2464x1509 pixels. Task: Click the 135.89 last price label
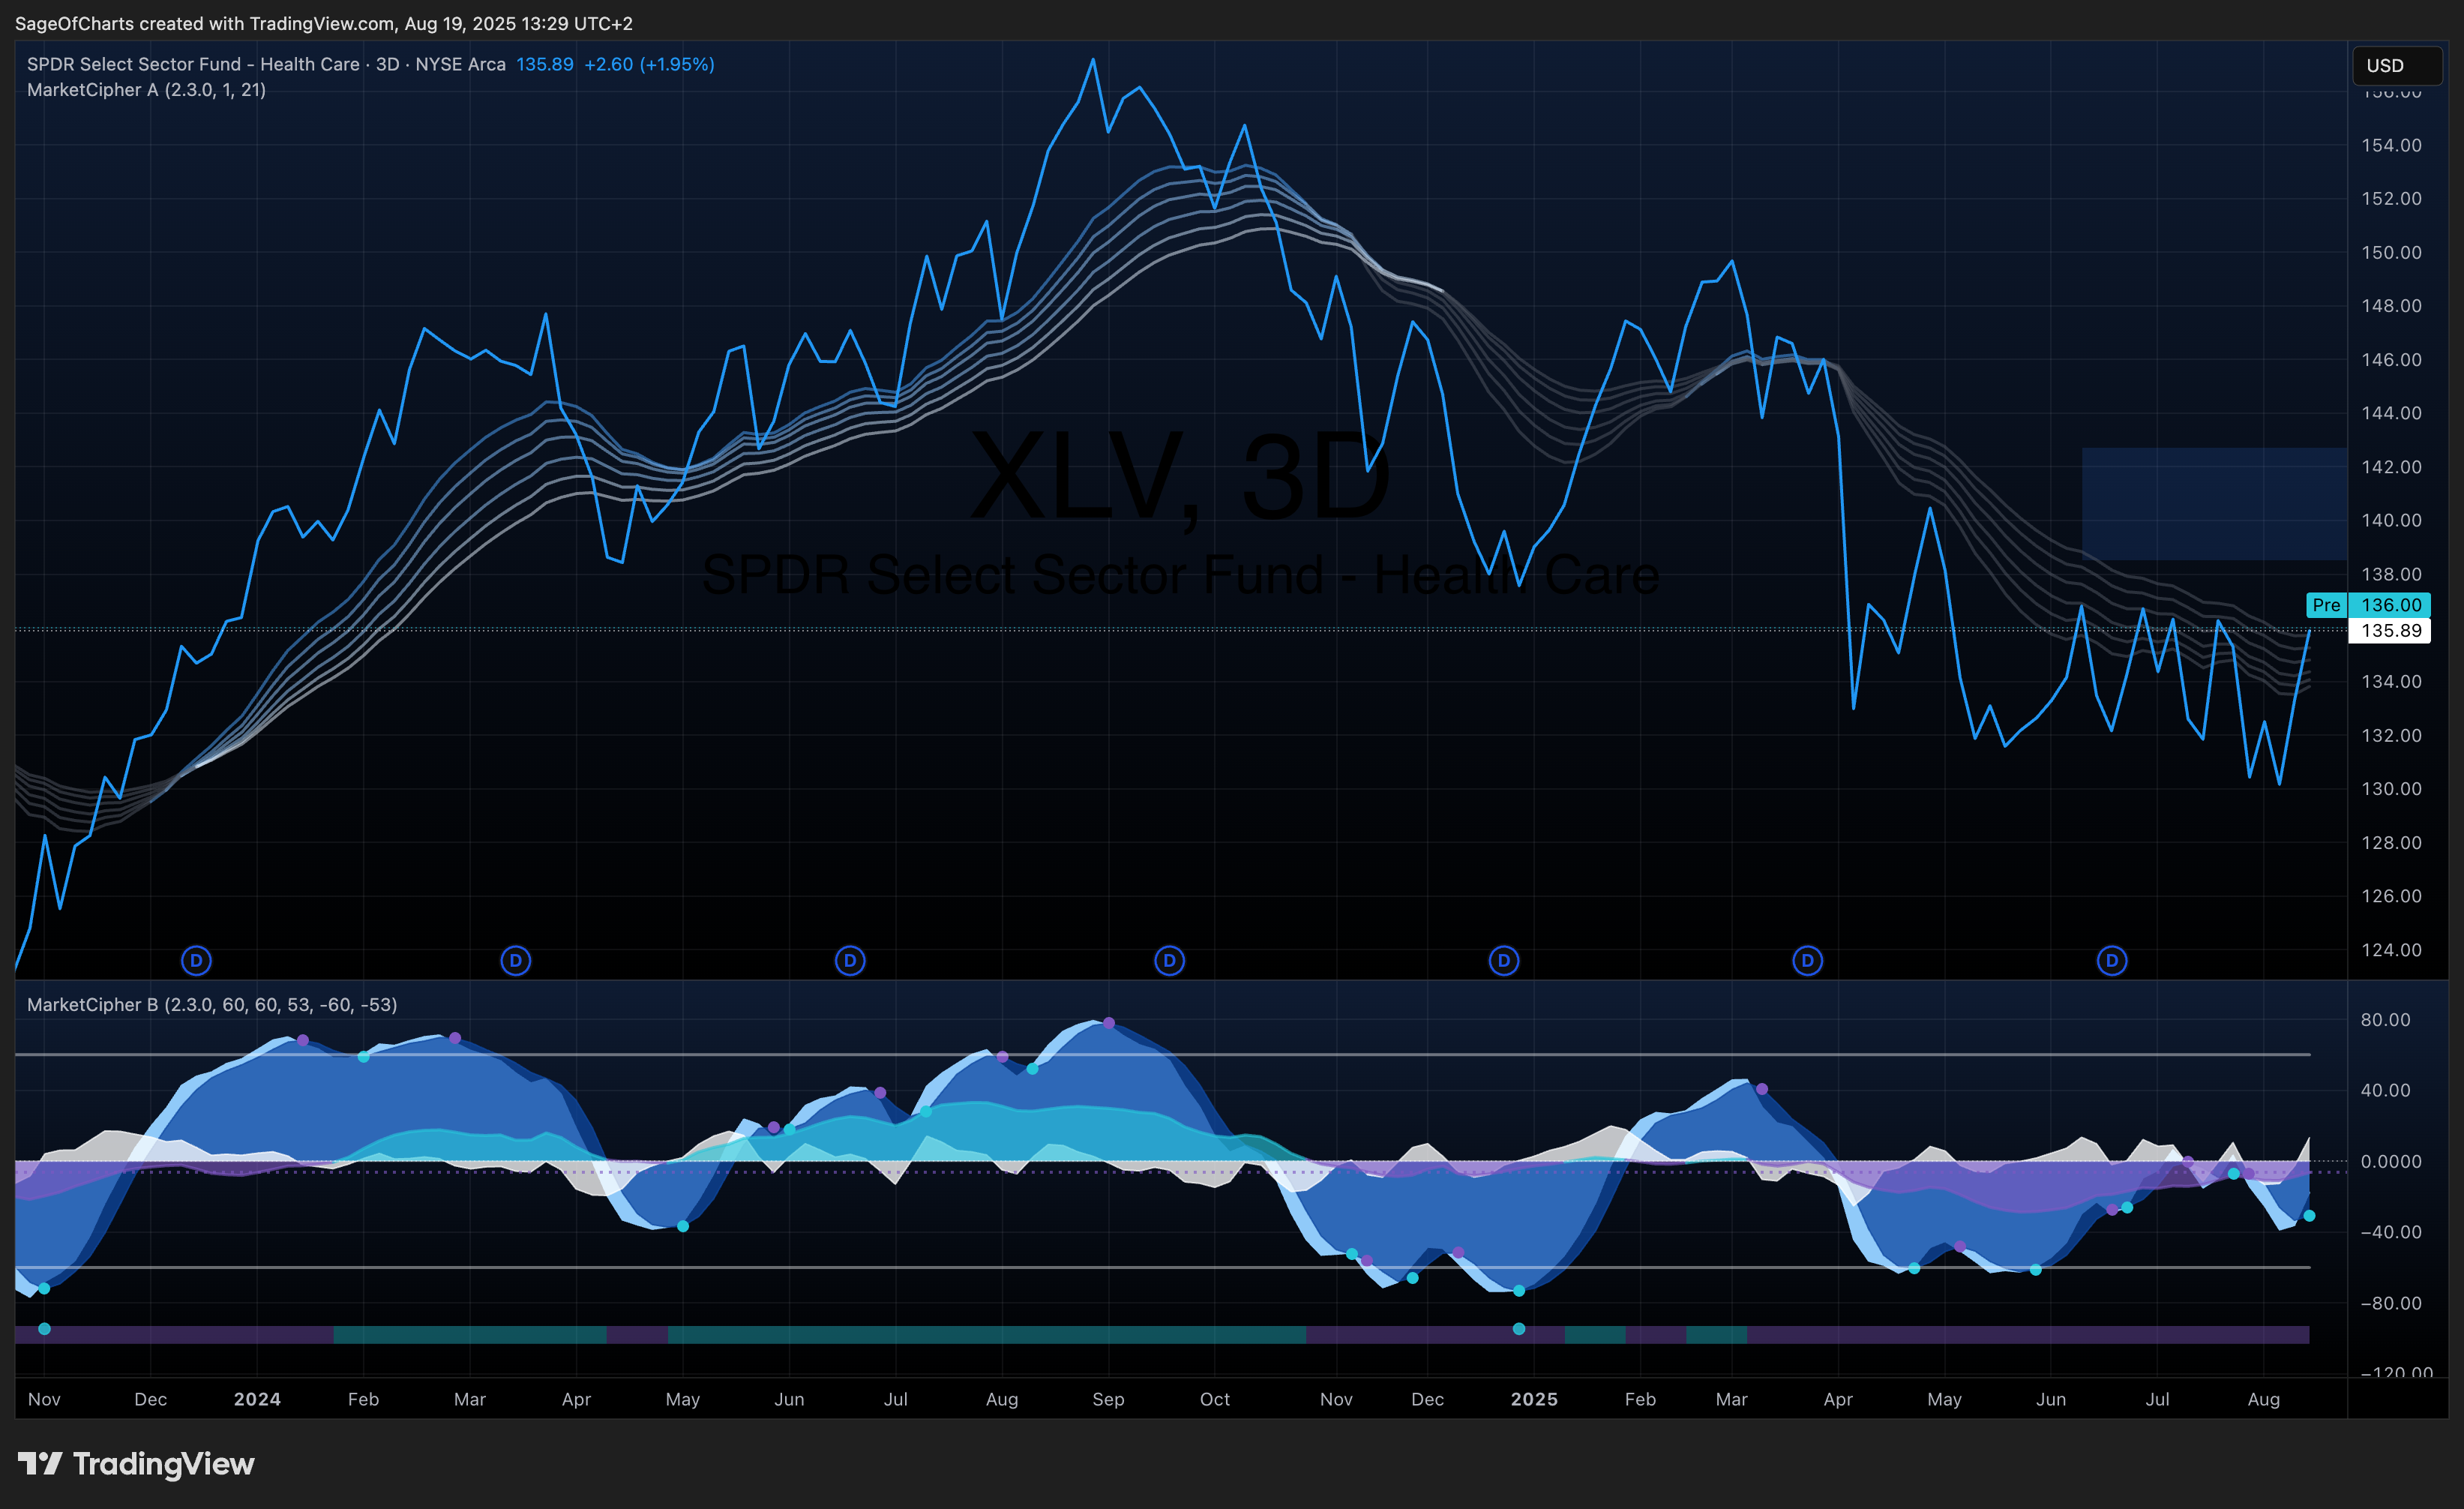[x=2390, y=631]
